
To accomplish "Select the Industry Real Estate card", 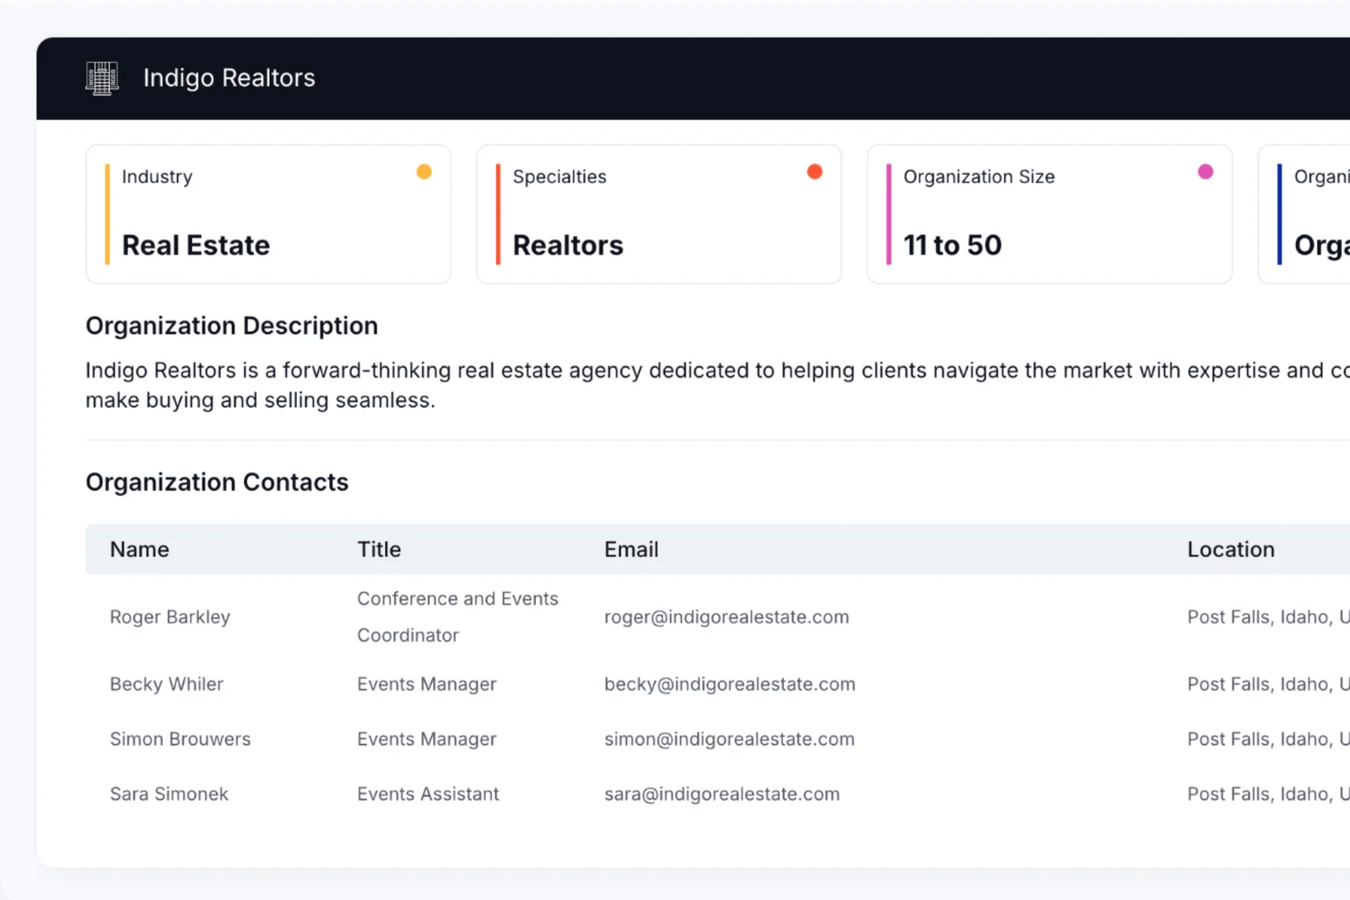I will pos(267,214).
